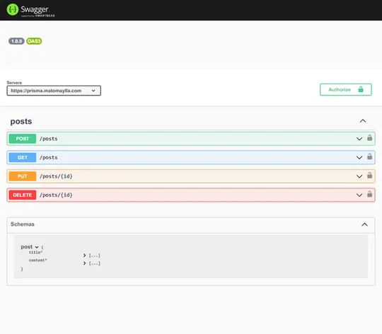Collapse the Schemas section chevron
The width and height of the screenshot is (382, 334).
click(x=364, y=224)
